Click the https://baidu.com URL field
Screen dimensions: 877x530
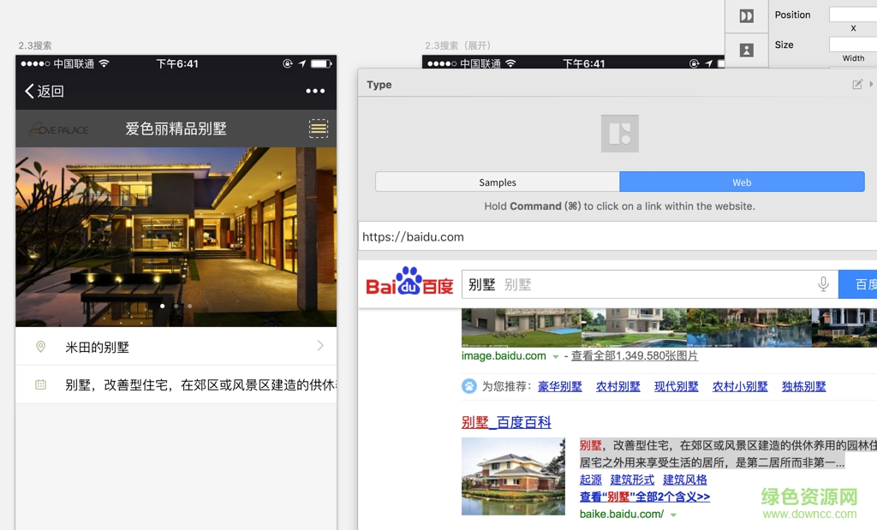(x=617, y=237)
